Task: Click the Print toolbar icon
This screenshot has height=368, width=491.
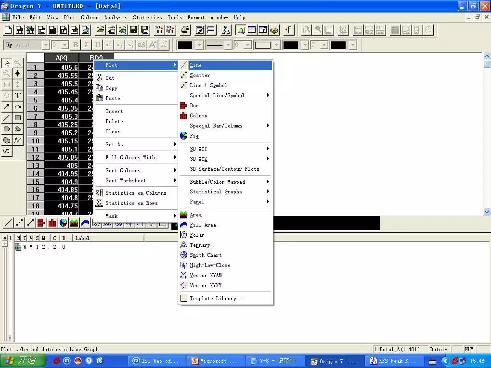Action: click(185, 30)
